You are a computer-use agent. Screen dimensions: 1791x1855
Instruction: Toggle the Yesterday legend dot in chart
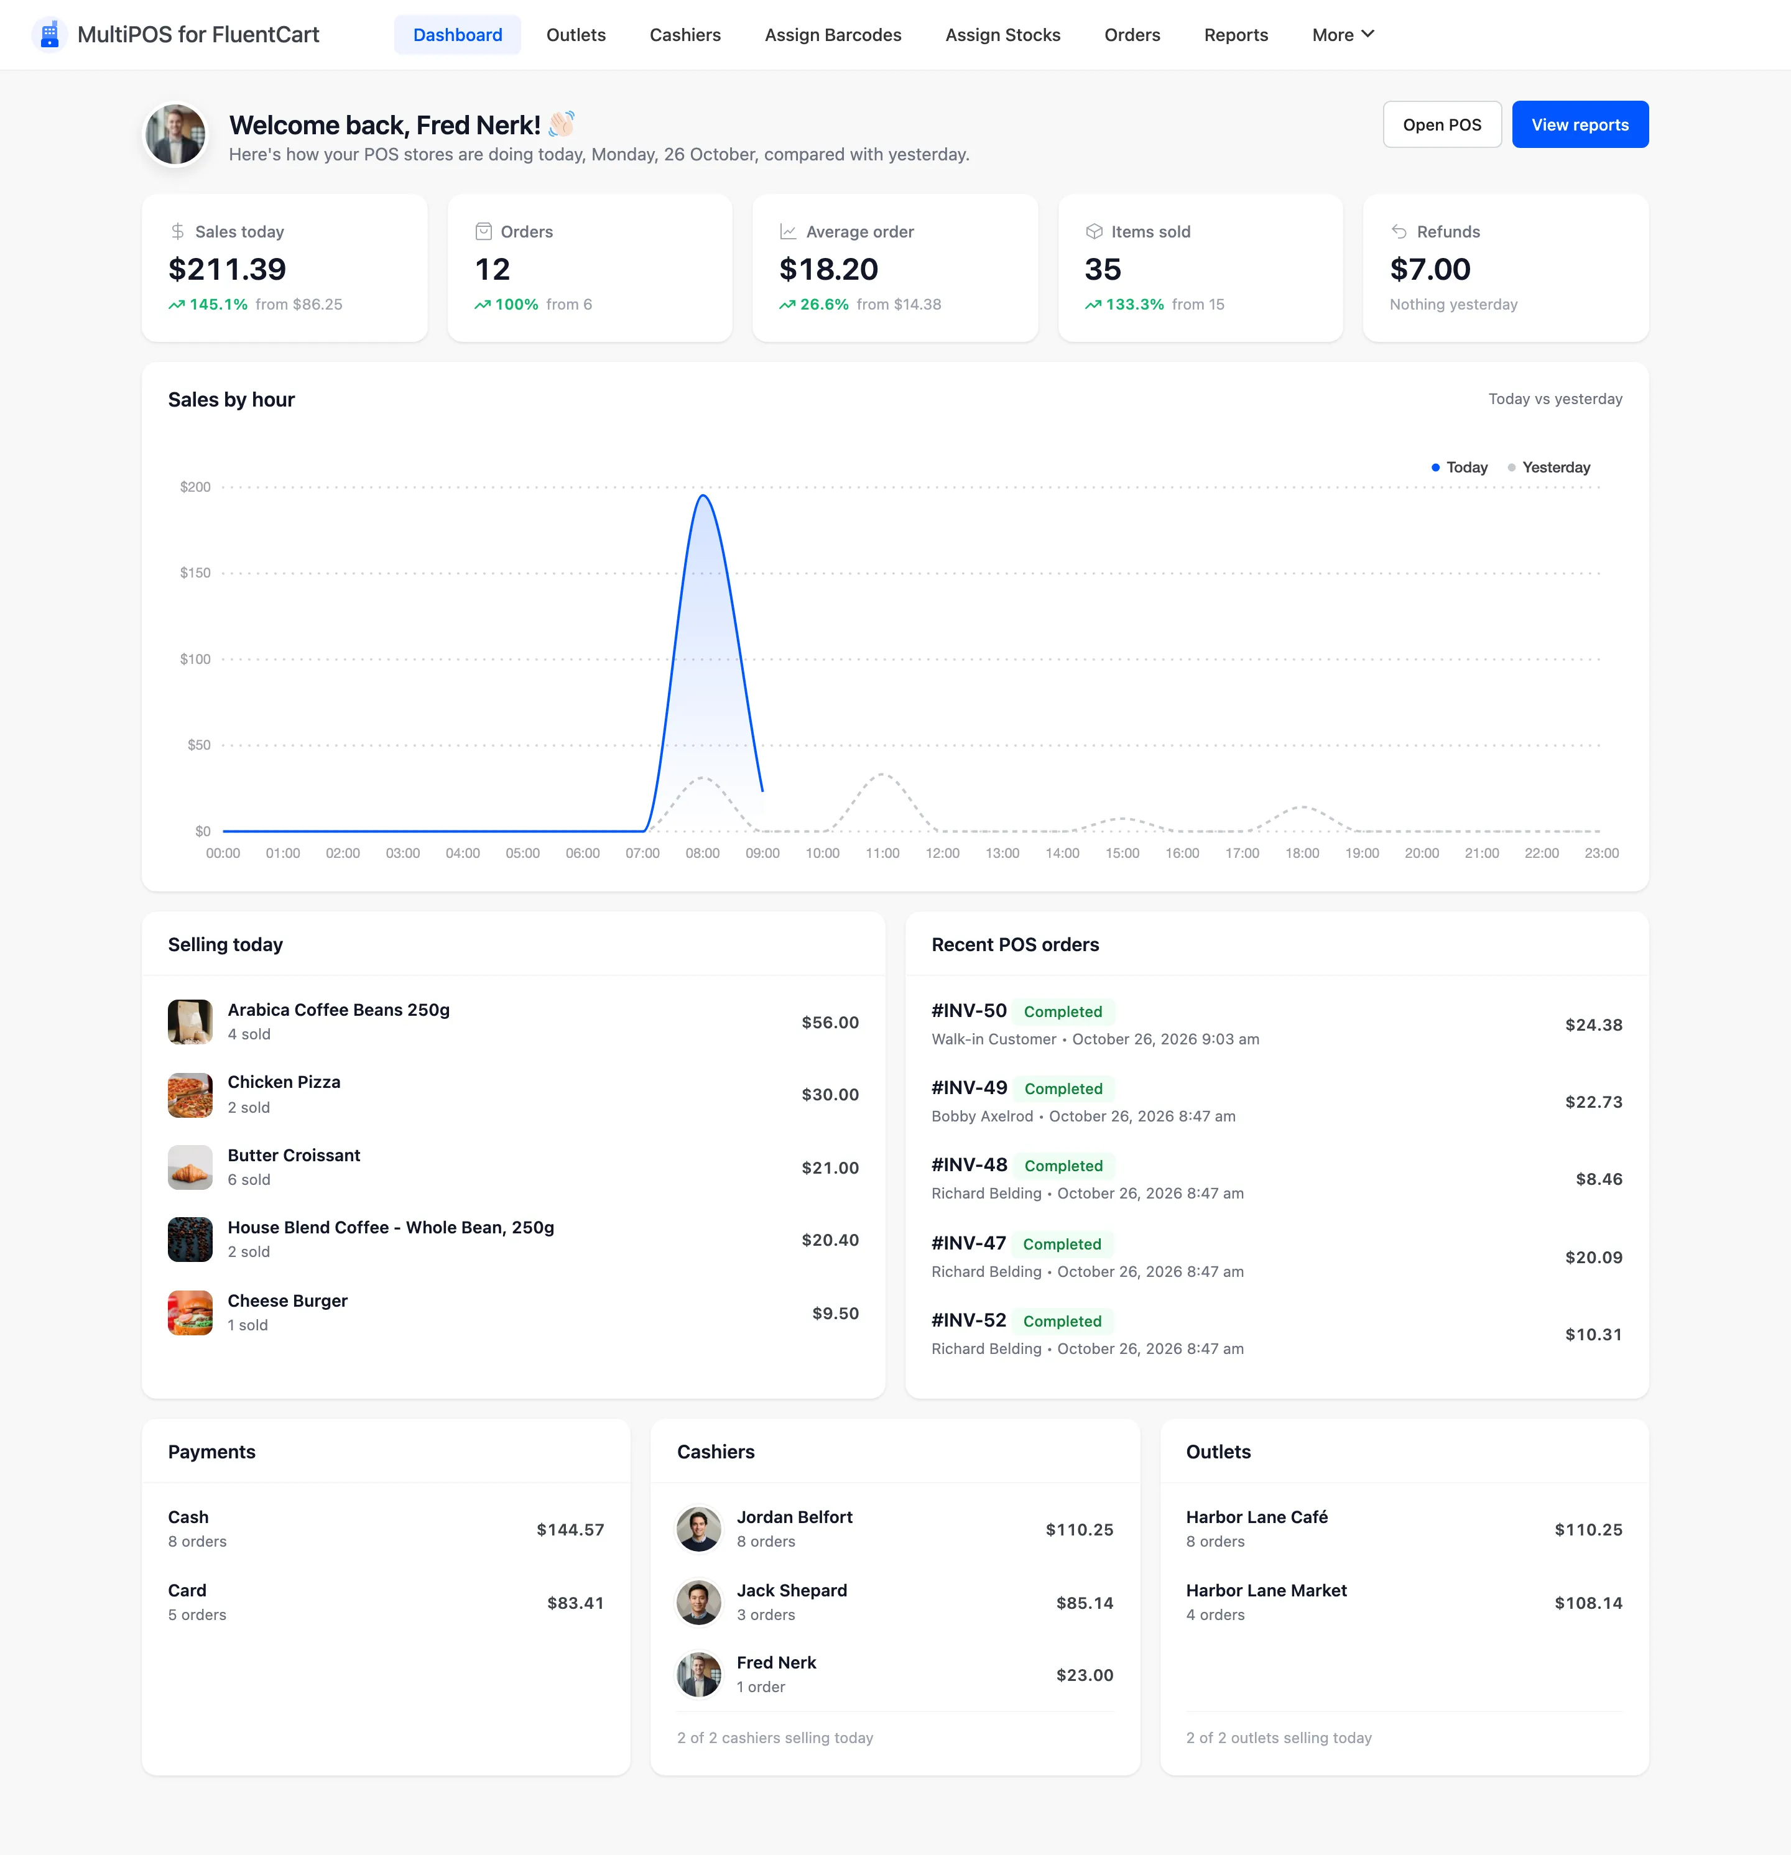click(1512, 467)
